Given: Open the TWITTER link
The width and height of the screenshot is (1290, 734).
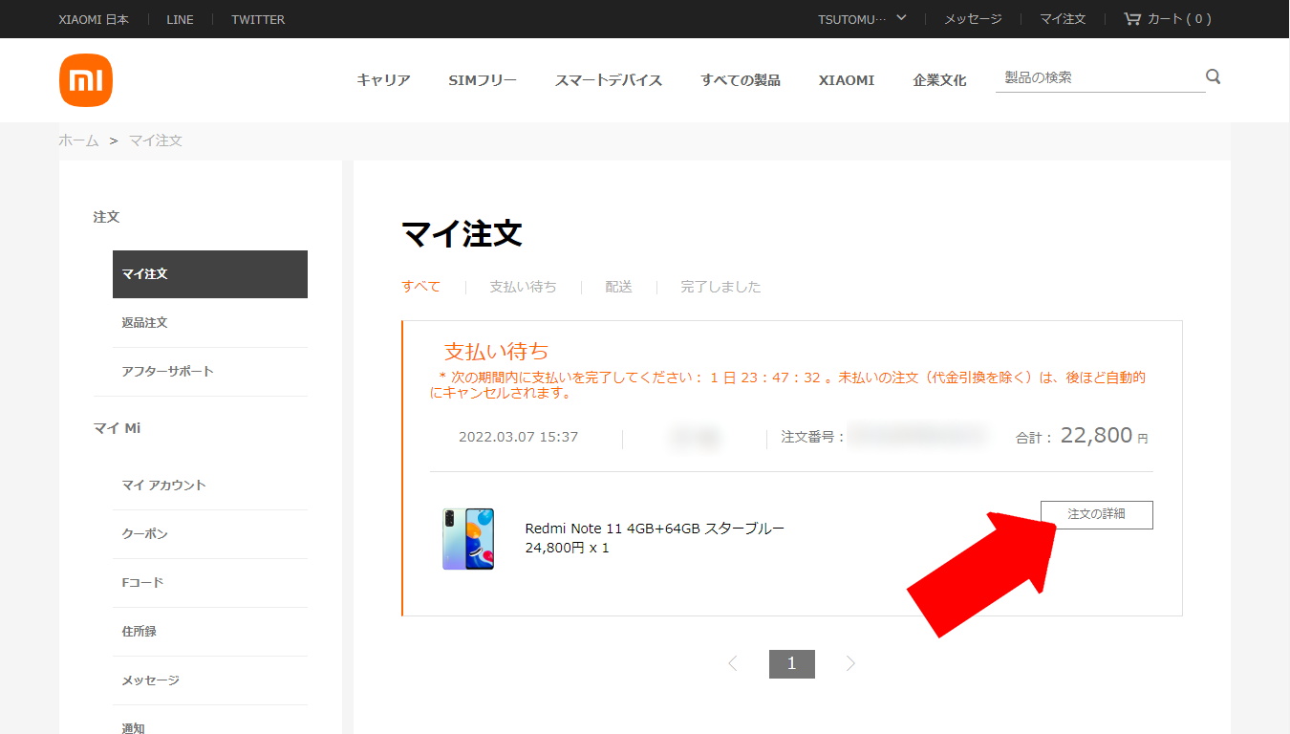Looking at the screenshot, I should pos(258,19).
